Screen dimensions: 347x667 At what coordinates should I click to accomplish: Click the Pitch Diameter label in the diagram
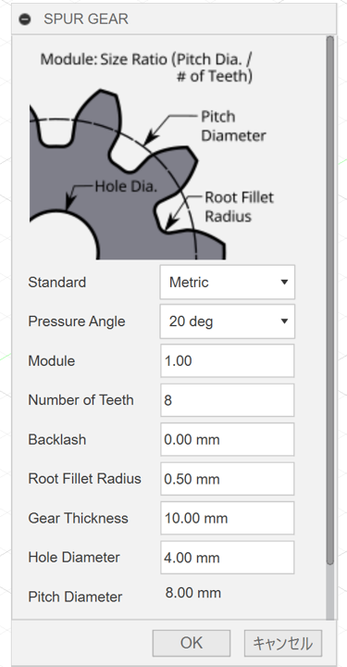click(x=233, y=126)
